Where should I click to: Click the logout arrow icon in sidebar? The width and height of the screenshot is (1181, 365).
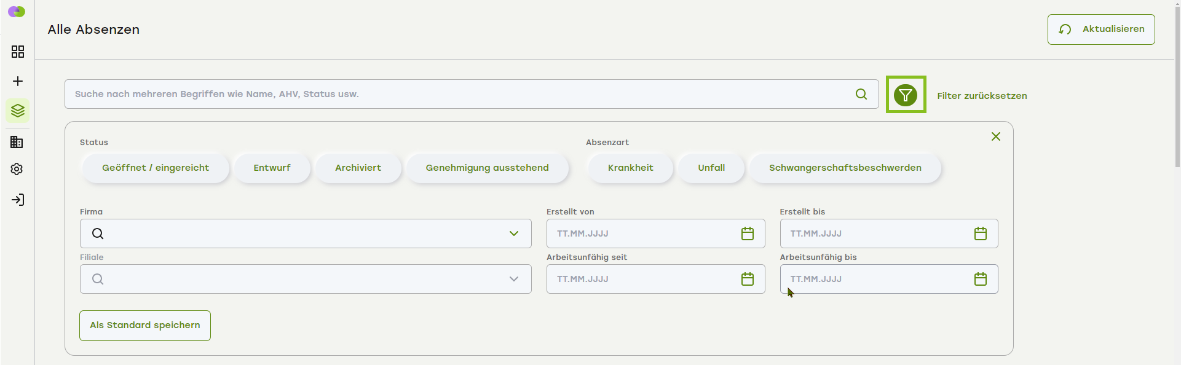click(x=18, y=200)
